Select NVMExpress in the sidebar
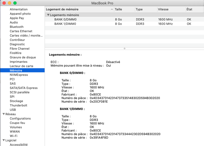 (x=19, y=75)
